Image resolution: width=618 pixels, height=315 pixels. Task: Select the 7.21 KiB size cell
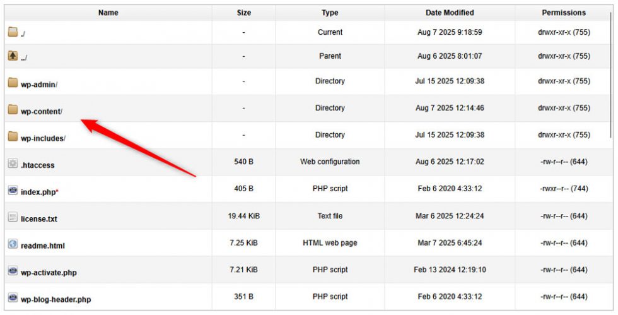click(x=243, y=270)
